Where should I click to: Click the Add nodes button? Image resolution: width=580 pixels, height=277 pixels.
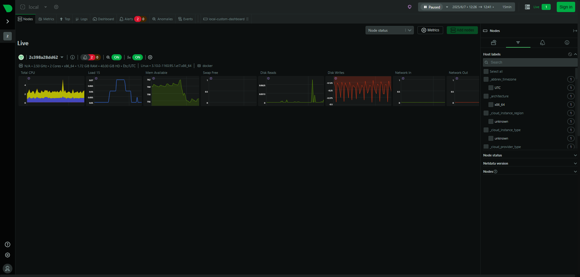pyautogui.click(x=462, y=30)
